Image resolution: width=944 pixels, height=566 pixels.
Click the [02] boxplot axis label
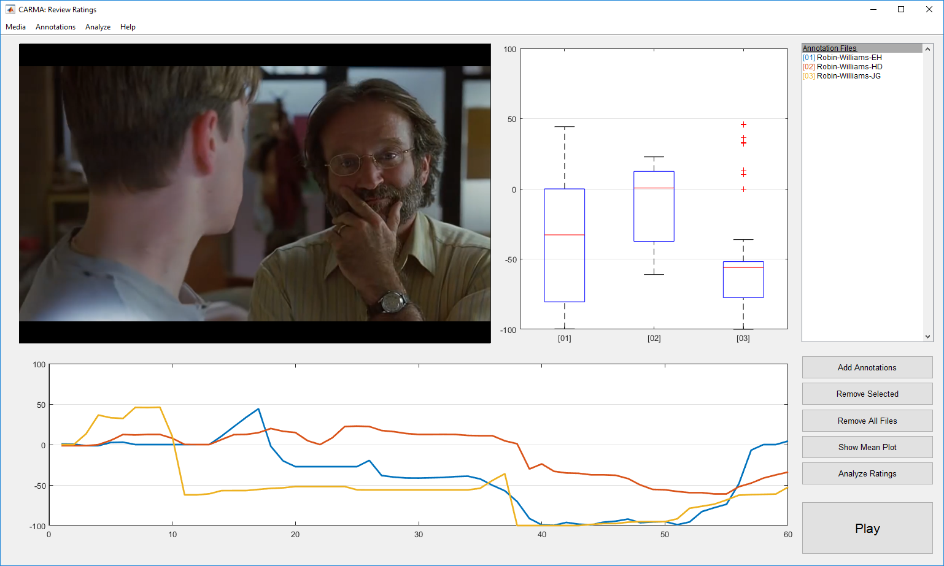click(x=654, y=338)
